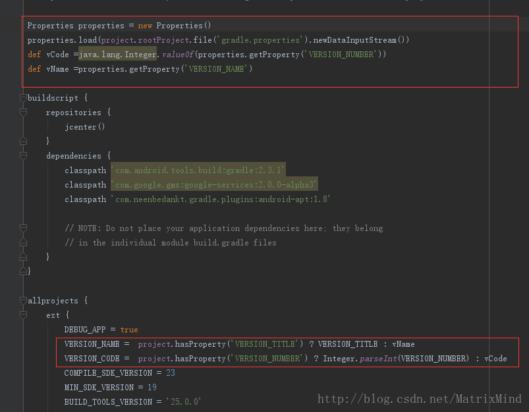Click MIN_SDK_VERSION value 19
The image size is (529, 412).
click(x=152, y=388)
